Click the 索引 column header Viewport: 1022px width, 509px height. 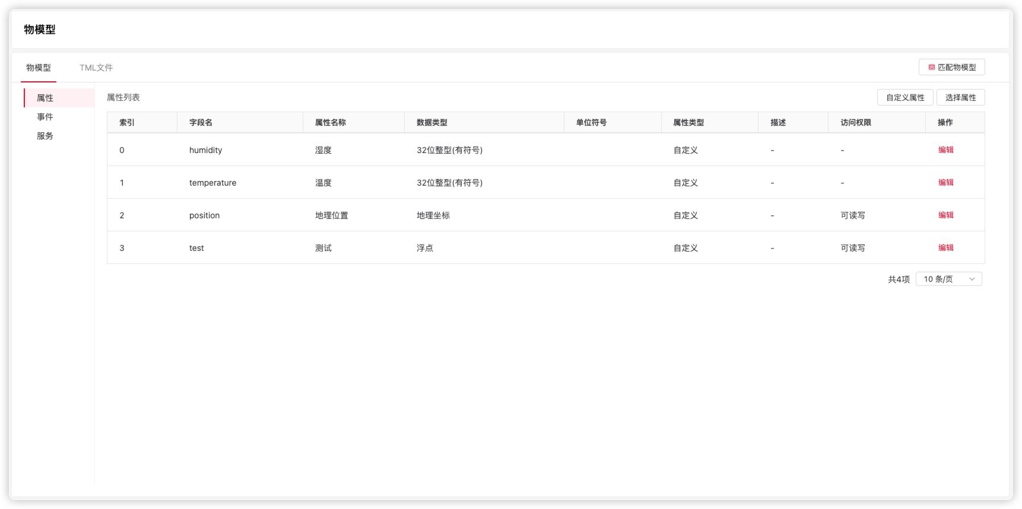127,122
